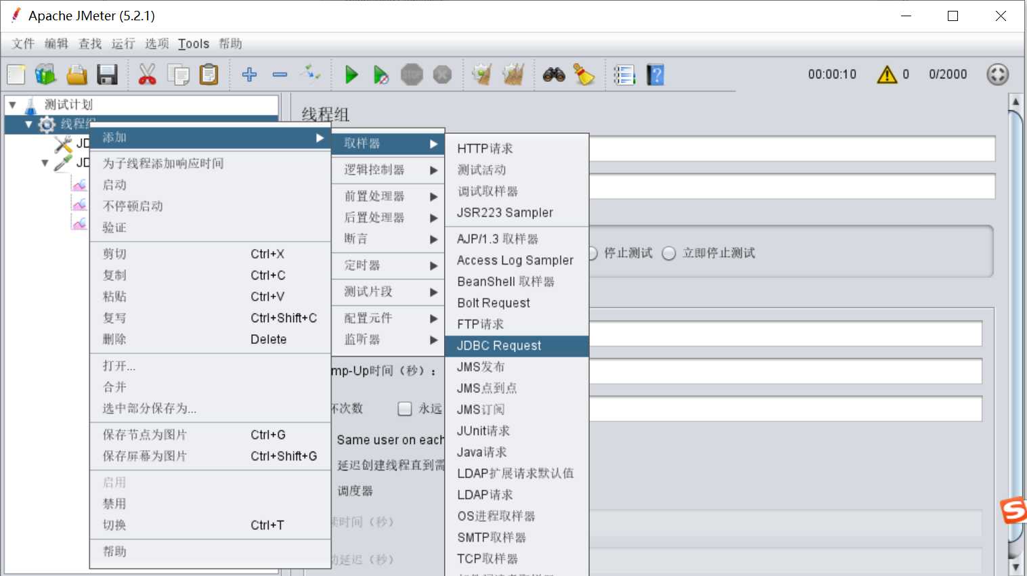Click the Help question-mark icon

[655, 74]
